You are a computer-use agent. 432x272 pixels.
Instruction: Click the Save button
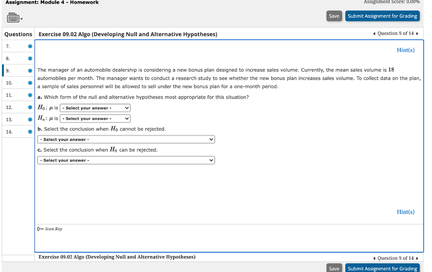pos(334,16)
